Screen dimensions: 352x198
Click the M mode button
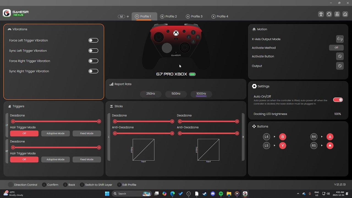121,16
